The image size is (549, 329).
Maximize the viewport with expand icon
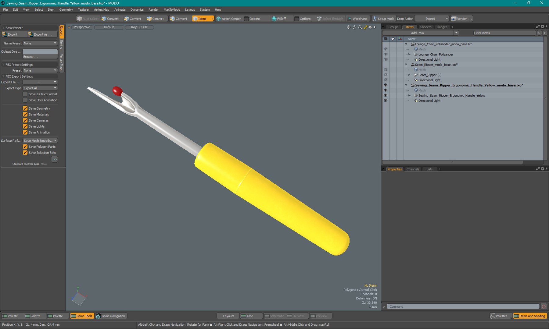pyautogui.click(x=365, y=27)
